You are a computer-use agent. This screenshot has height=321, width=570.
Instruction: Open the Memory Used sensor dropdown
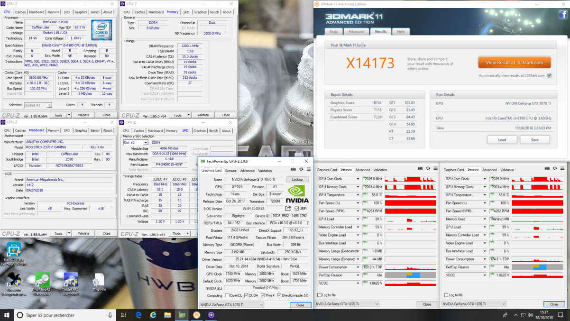click(x=485, y=219)
